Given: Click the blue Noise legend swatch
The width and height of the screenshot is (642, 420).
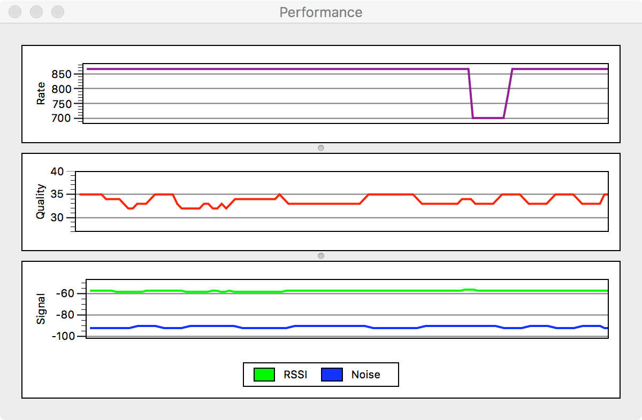Looking at the screenshot, I should click(332, 375).
